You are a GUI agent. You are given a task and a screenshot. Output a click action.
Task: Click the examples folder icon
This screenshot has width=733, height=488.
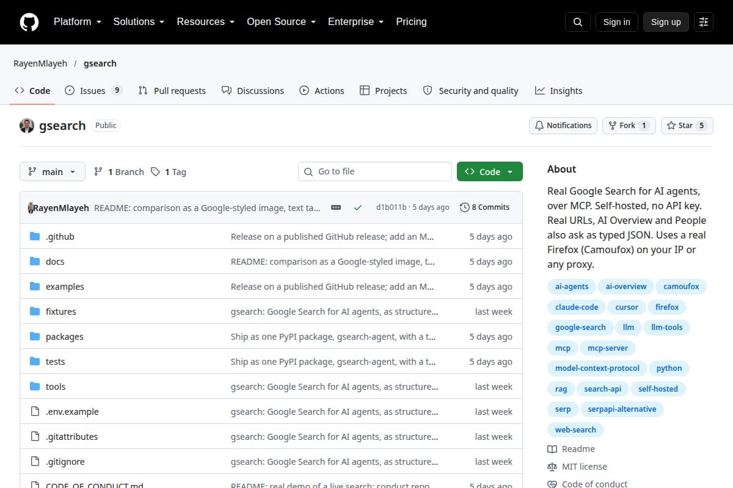[35, 287]
